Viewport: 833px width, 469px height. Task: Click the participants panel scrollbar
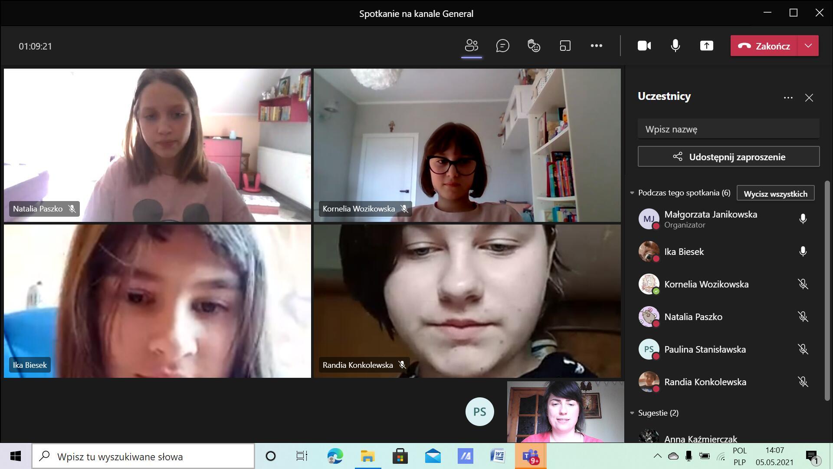point(827,291)
